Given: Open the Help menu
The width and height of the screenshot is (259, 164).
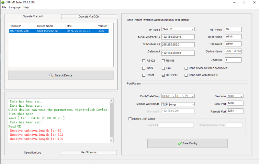Looking at the screenshot, I should [26, 7].
